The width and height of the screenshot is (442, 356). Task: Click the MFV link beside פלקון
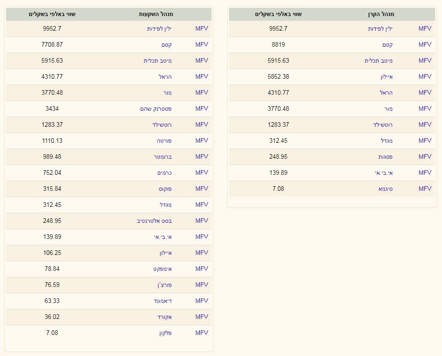click(202, 333)
